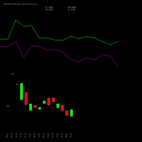
Task: Click the HDFCLIFE option chart title
Action: coord(20,4)
